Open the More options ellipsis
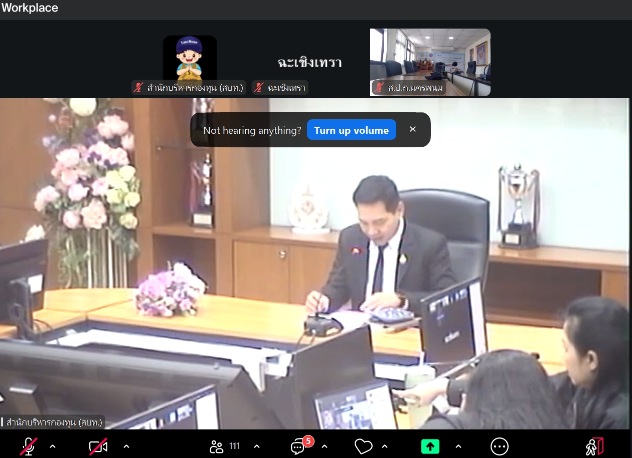The height and width of the screenshot is (458, 632). point(499,446)
